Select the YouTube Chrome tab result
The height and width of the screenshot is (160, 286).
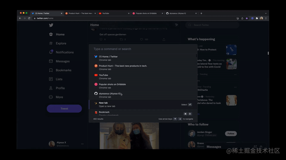pos(143,77)
